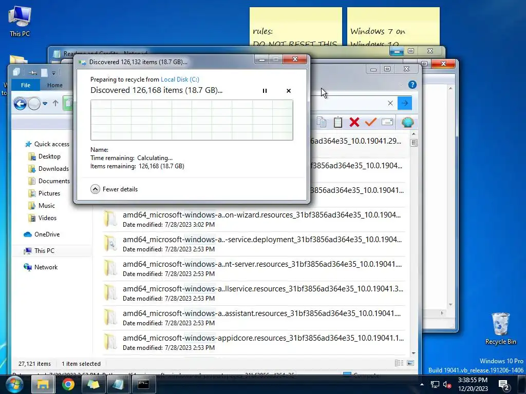Click the blue search go arrow
The image size is (526, 394).
coord(405,103)
